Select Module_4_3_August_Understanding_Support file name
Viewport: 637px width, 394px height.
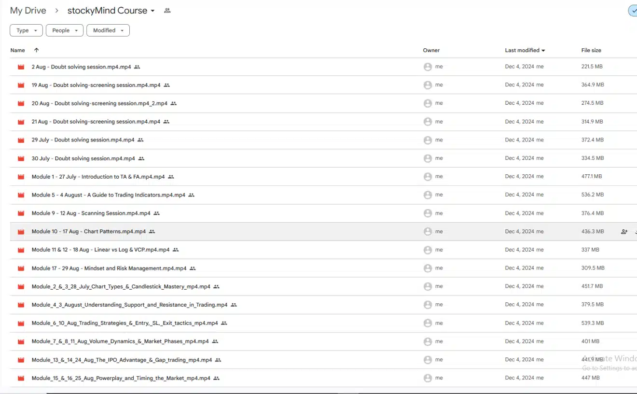(x=129, y=306)
